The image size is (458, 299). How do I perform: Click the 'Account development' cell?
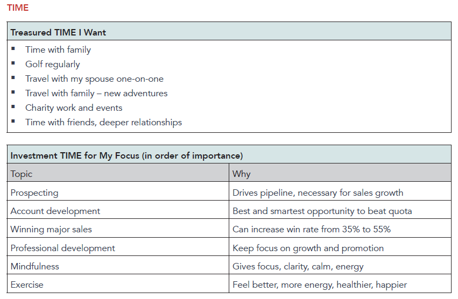[x=55, y=211]
